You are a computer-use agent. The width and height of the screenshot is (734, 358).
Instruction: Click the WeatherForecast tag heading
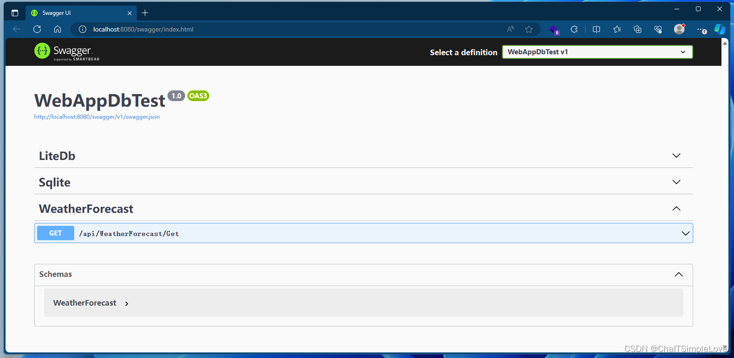(x=86, y=209)
